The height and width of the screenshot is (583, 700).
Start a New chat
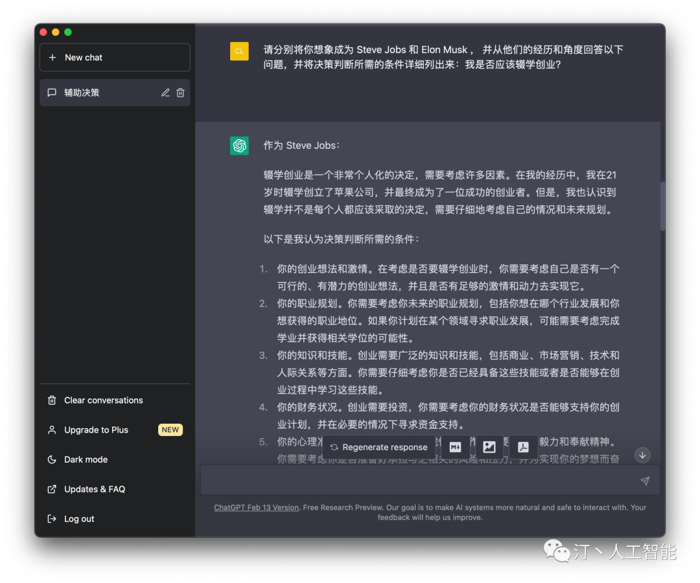click(115, 58)
